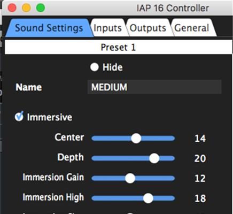The height and width of the screenshot is (214, 233).
Task: Open the Outputs tab
Action: [148, 28]
